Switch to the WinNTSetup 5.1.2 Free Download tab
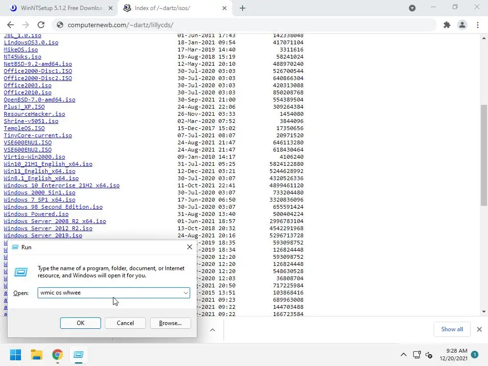 tap(61, 8)
